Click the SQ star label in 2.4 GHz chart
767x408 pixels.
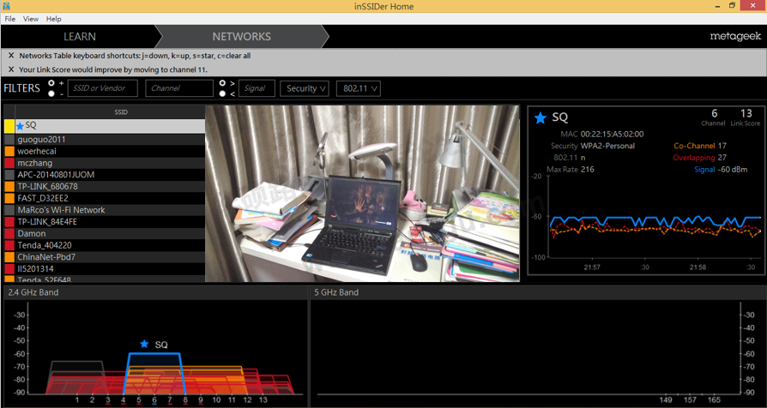154,345
